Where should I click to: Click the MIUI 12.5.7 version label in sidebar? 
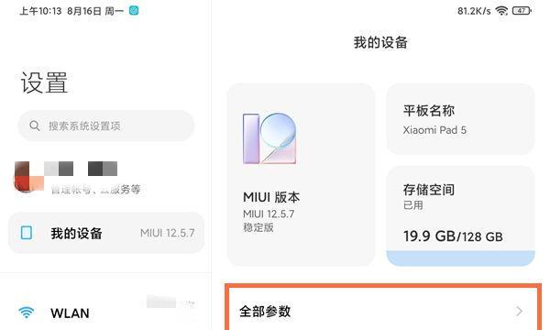(168, 233)
